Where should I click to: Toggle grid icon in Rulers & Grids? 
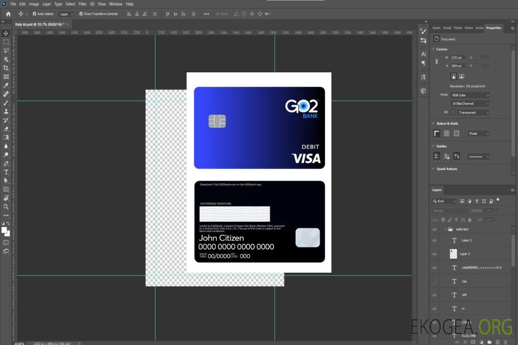[447, 133]
